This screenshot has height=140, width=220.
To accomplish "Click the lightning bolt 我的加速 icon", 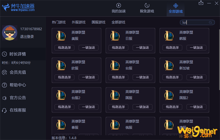I will click(119, 5).
